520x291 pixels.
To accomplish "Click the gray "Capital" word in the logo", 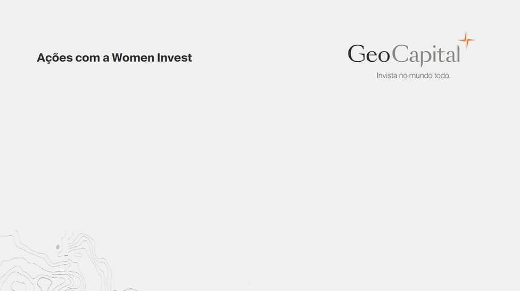I will click(x=426, y=55).
